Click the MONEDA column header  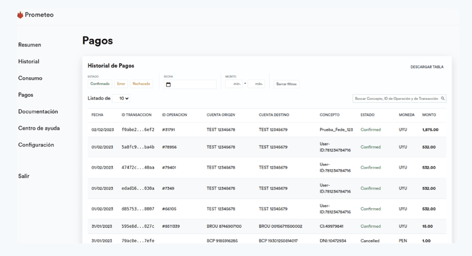coord(407,115)
